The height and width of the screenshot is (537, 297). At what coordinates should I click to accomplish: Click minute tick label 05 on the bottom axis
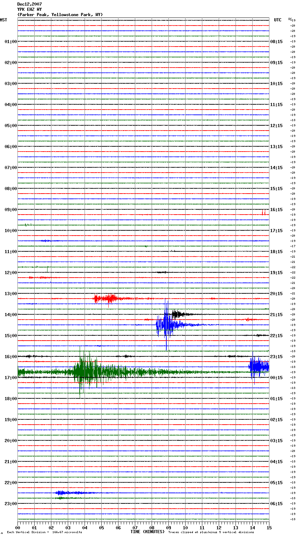[101, 528]
